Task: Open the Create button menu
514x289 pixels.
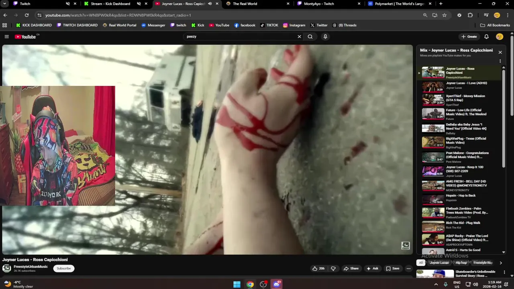Action: (469, 37)
